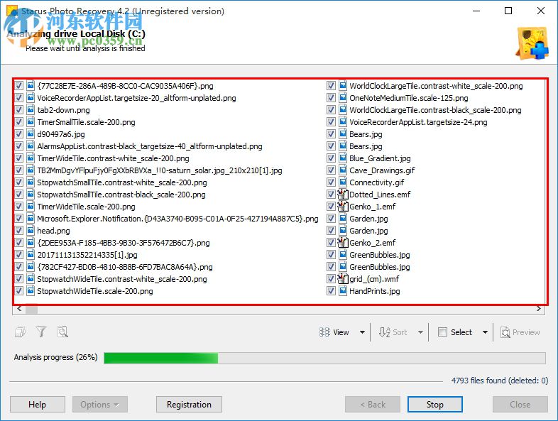Click the image icon beside Blue_Gradient.jpg
The image size is (558, 421).
[x=343, y=158]
